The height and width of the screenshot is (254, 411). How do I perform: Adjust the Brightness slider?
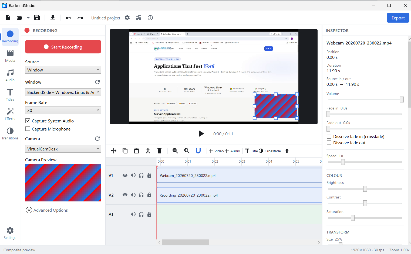click(x=365, y=189)
